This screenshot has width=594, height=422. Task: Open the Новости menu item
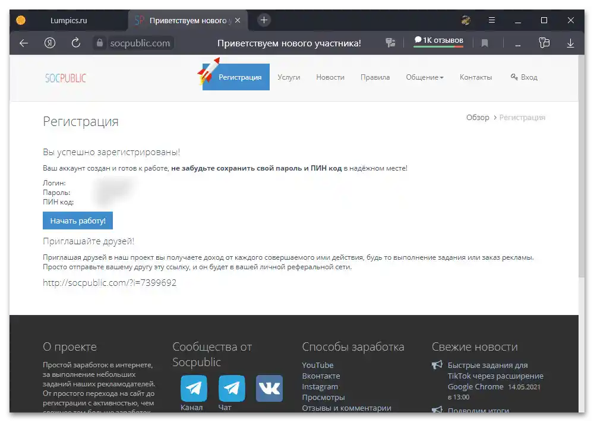pos(330,77)
